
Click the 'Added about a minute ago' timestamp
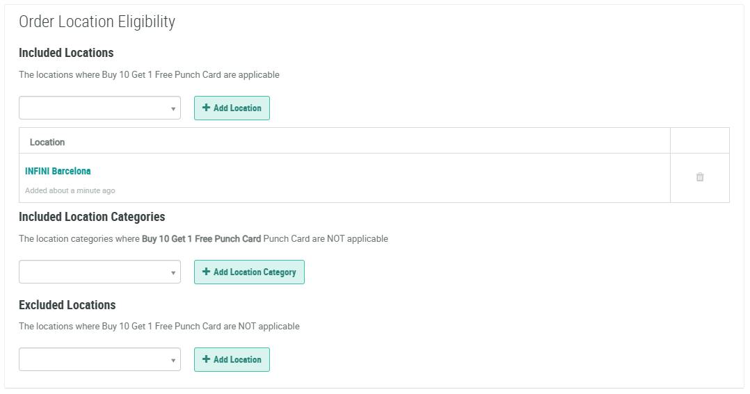[x=70, y=190]
